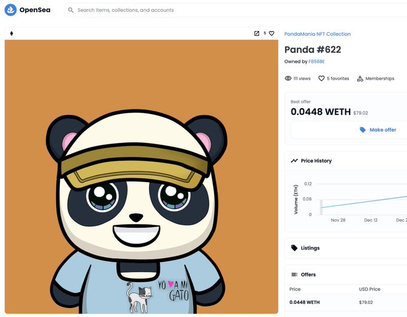Click the search magnifier icon
The width and height of the screenshot is (407, 317).
71,10
